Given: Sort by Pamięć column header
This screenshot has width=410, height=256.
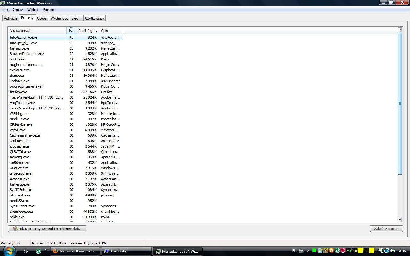Looking at the screenshot, I should click(88, 31).
